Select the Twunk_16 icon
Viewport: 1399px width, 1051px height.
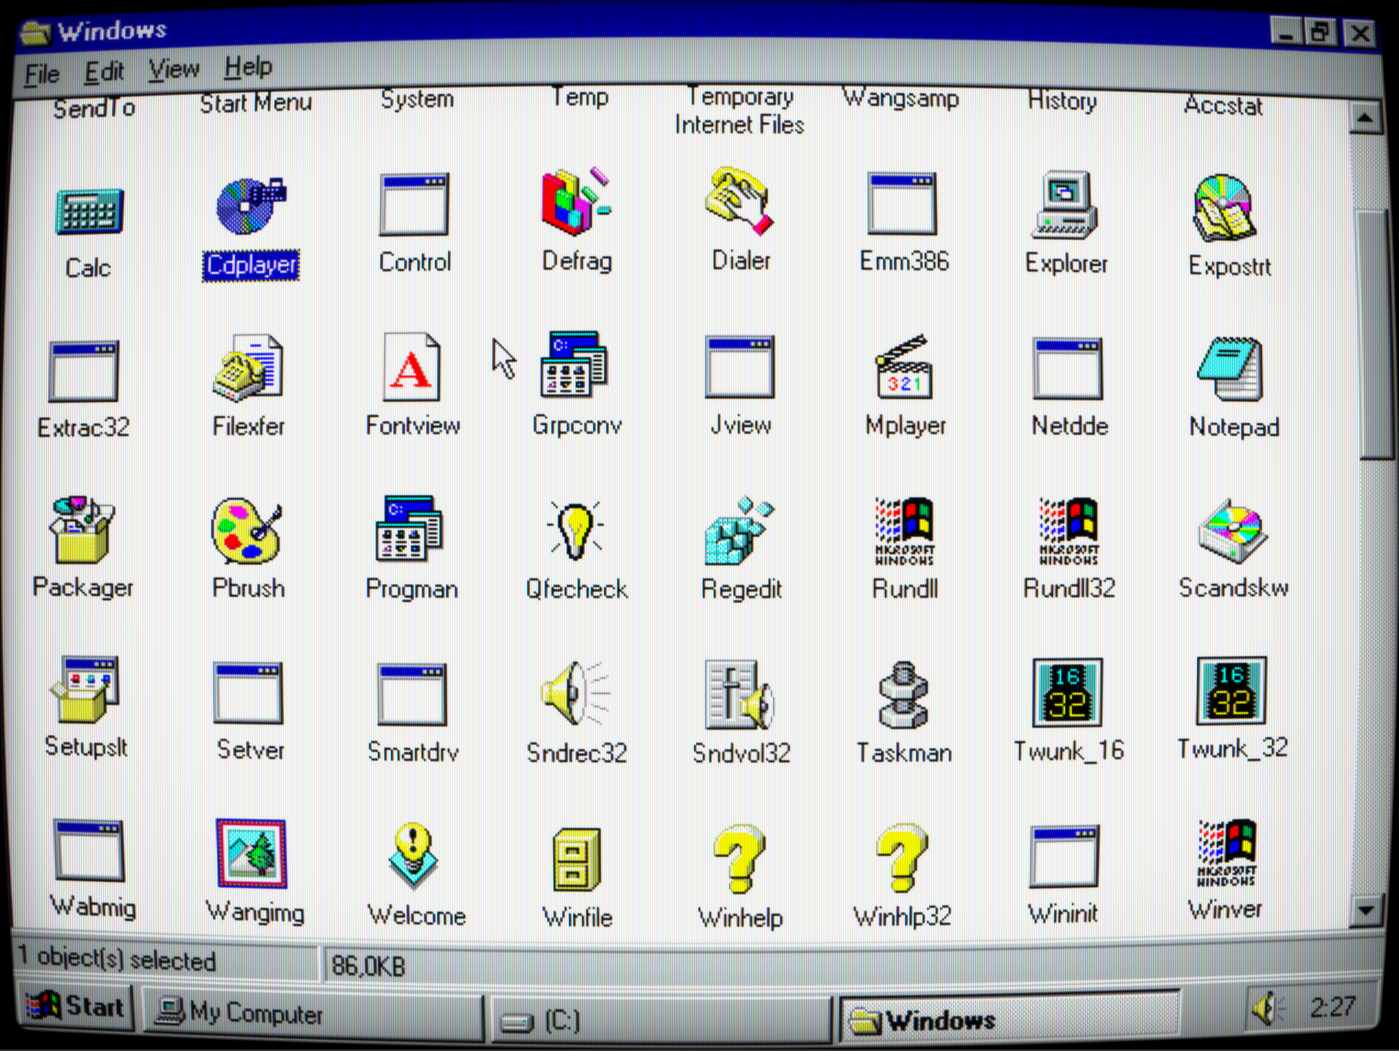(1067, 692)
